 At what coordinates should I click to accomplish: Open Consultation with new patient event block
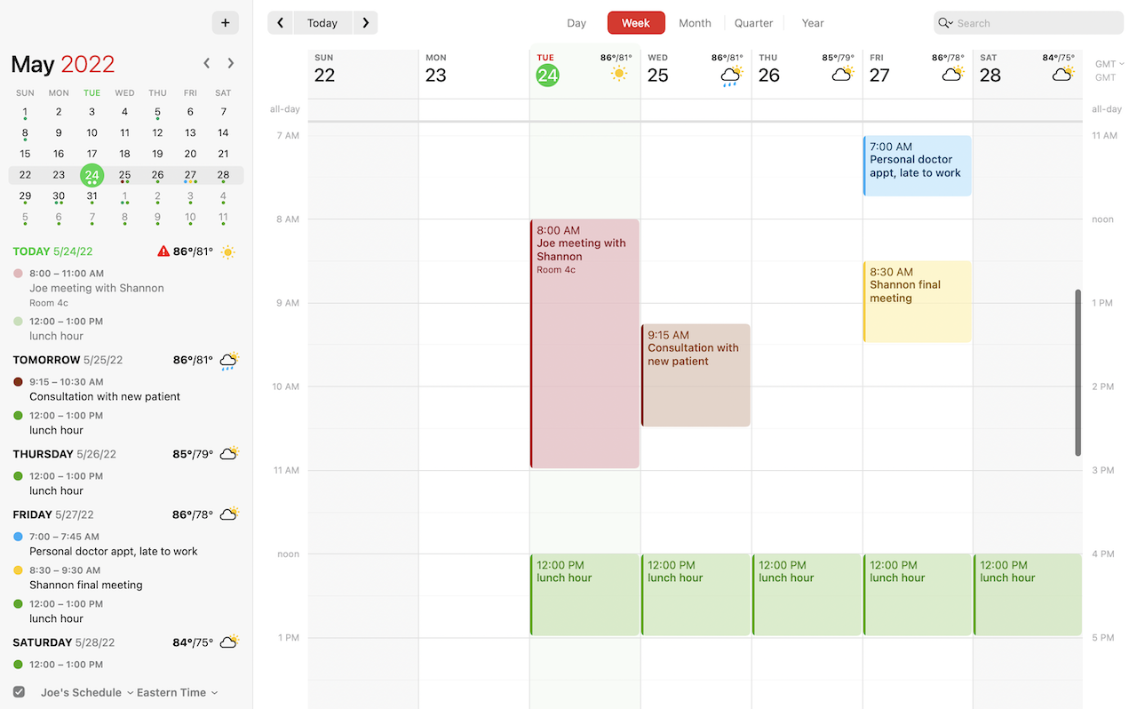696,375
